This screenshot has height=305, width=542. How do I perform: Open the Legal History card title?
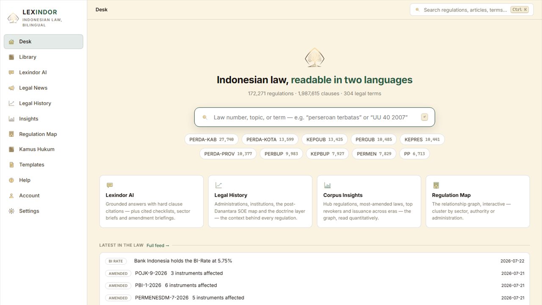(231, 195)
